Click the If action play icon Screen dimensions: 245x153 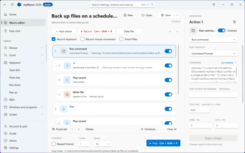pyautogui.click(x=67, y=66)
